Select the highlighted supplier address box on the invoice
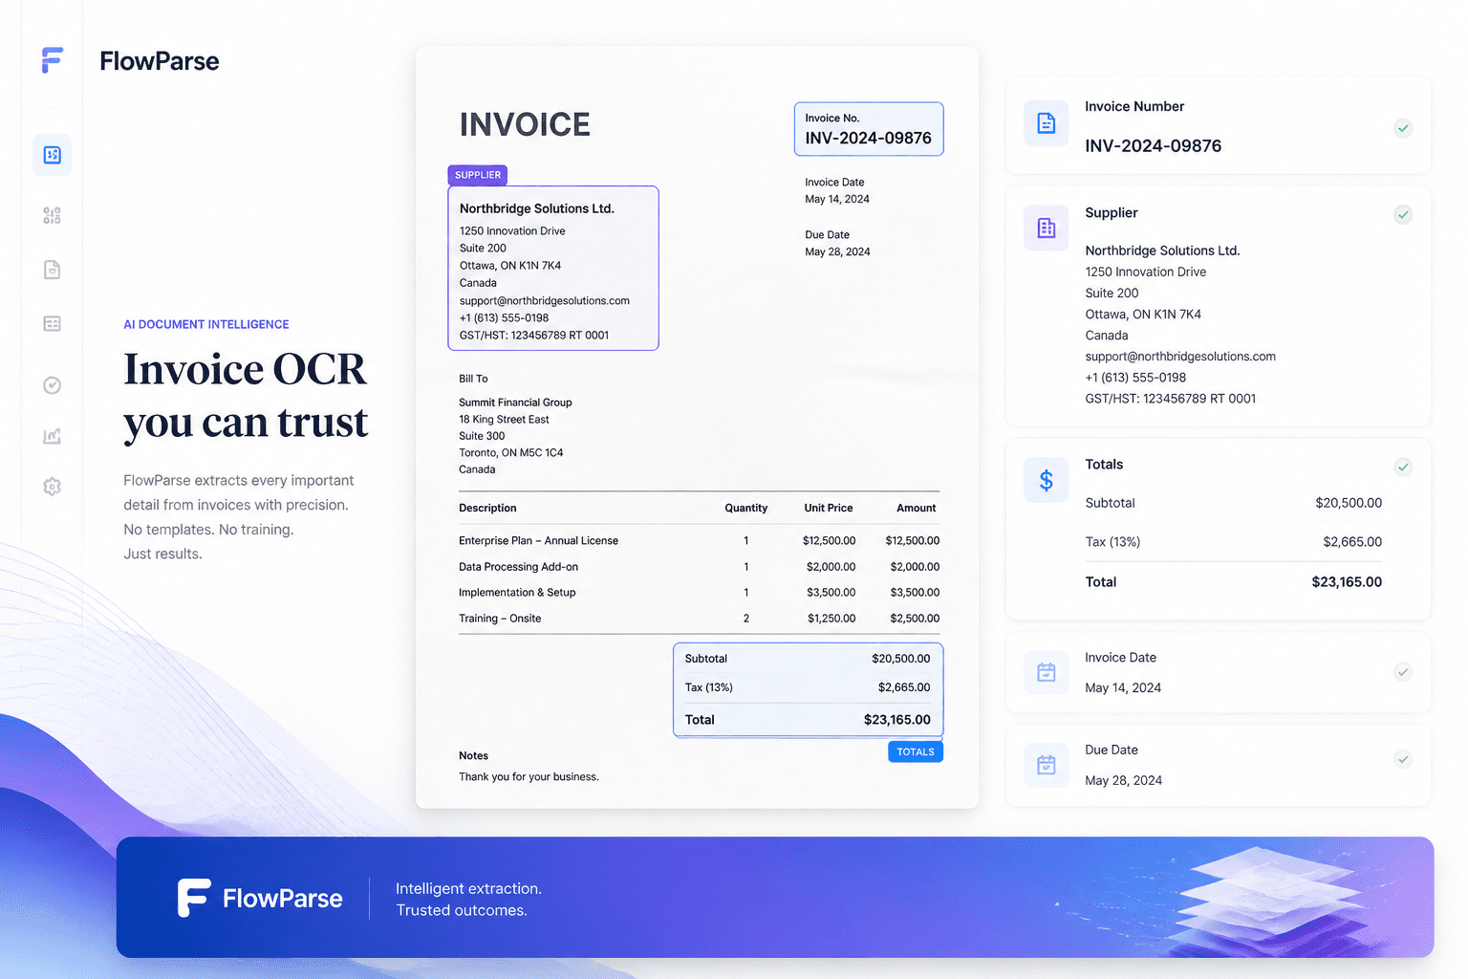Screen dimensions: 1468x979 553,268
